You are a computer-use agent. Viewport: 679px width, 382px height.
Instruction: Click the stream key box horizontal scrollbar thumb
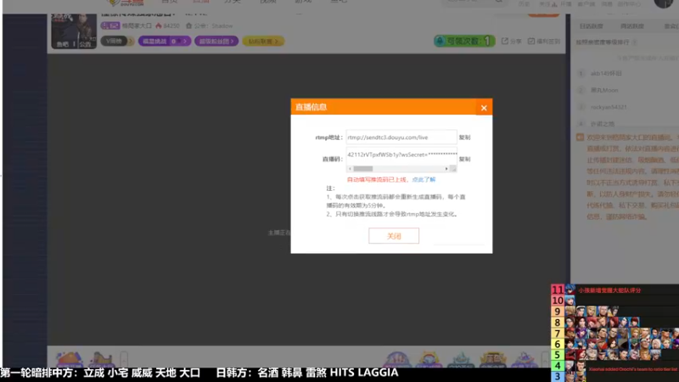coord(363,169)
